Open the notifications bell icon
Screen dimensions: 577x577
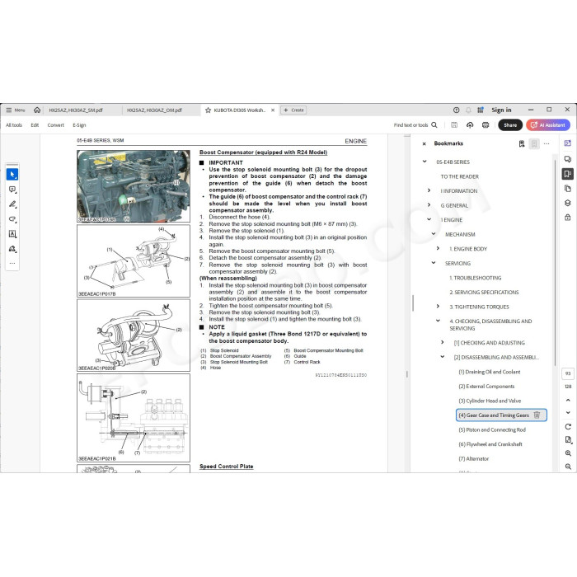tap(468, 110)
